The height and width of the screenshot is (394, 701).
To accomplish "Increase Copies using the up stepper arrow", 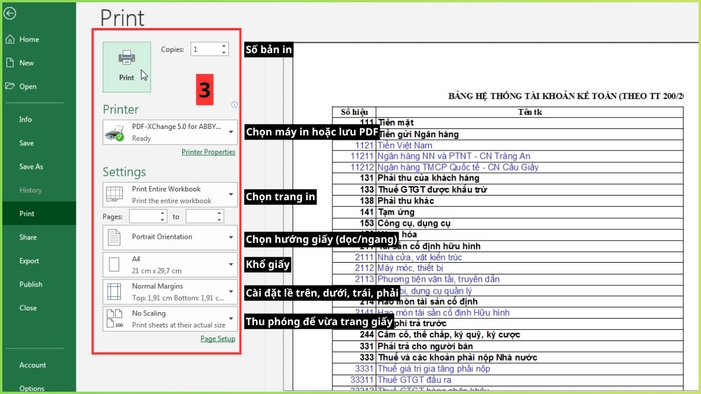I will 223,46.
